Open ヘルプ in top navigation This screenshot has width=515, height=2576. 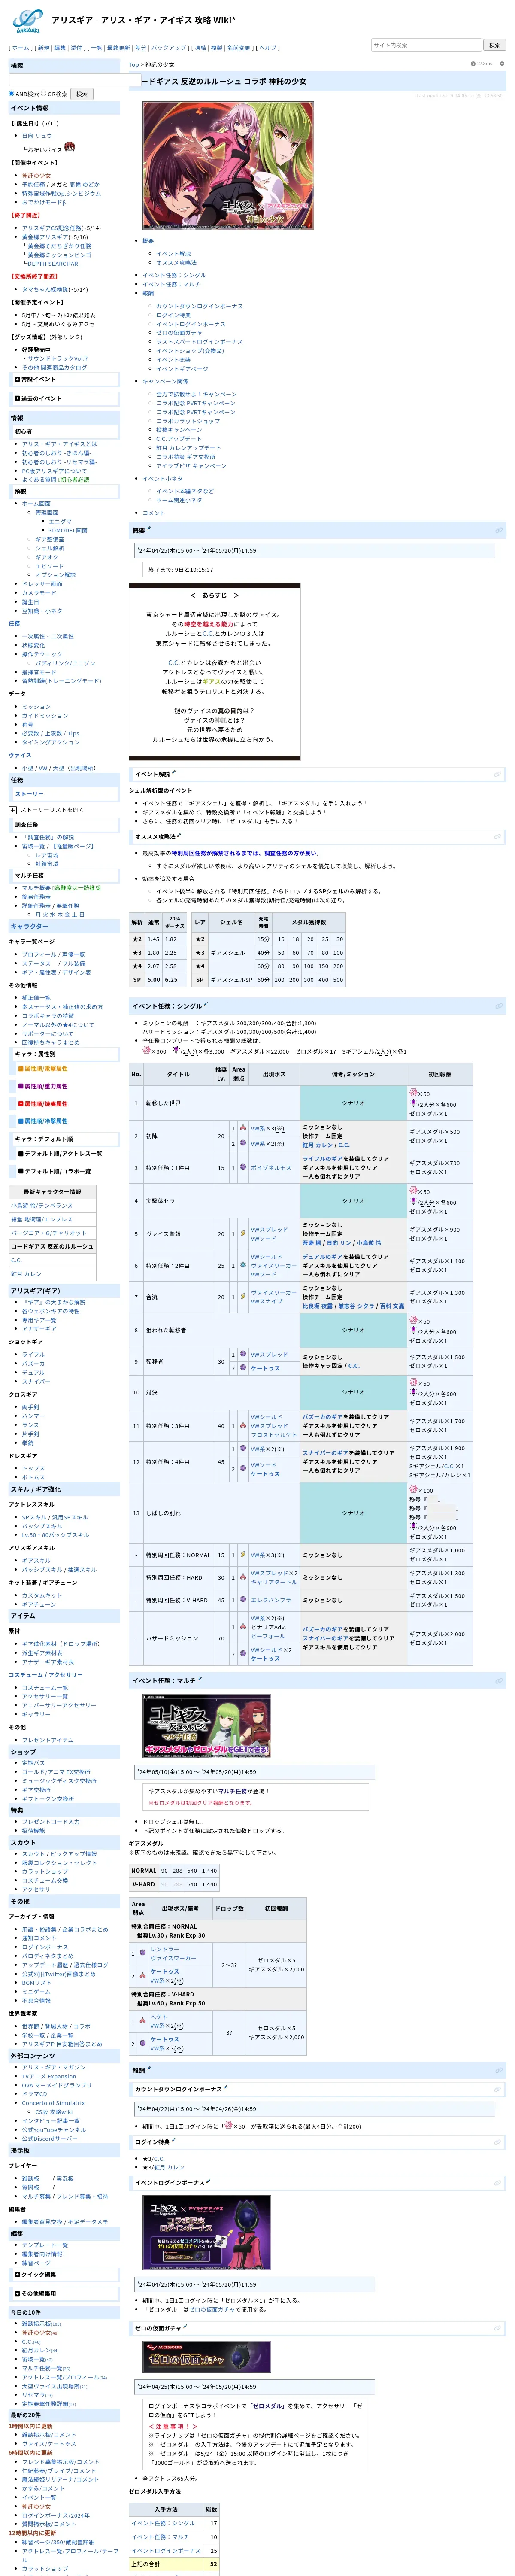[268, 48]
